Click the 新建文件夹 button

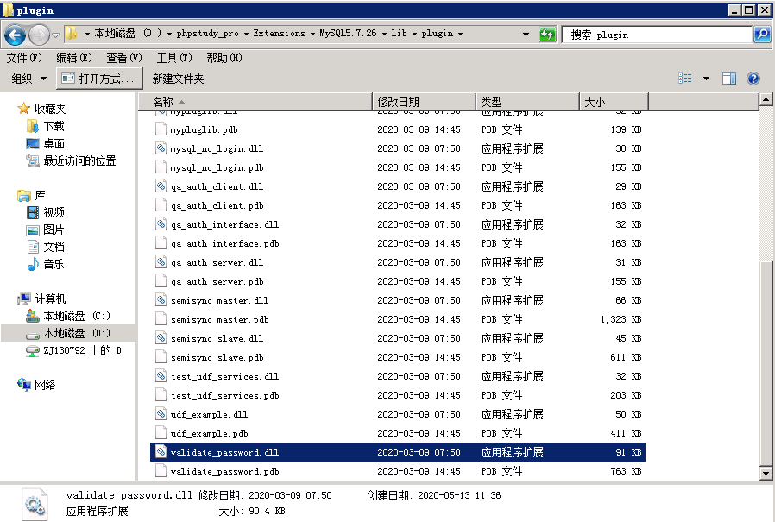coord(178,79)
